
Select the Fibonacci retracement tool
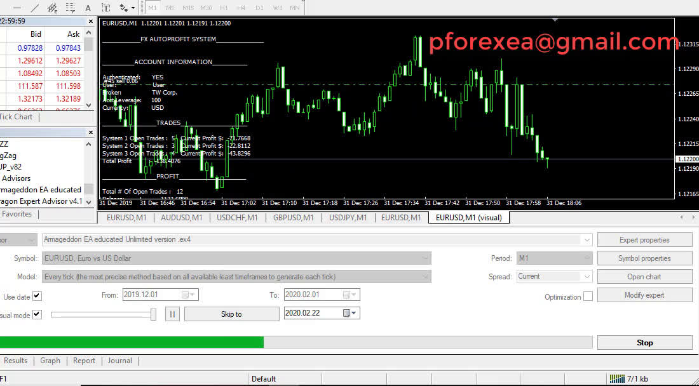[70, 8]
